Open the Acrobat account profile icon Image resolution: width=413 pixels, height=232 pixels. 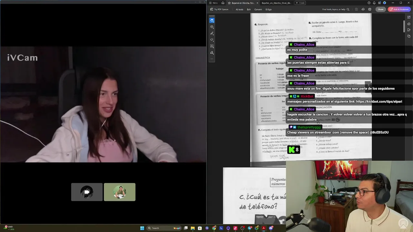pos(385,3)
